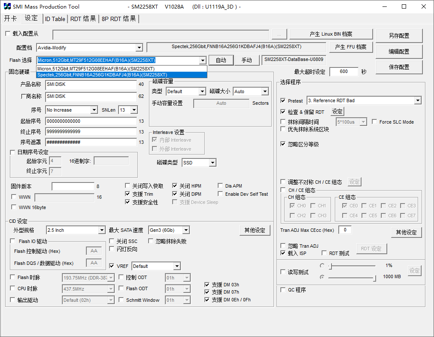This screenshot has width=434, height=337.
Task: Enable the Force SLC Mode checkbox
Action: (x=374, y=122)
